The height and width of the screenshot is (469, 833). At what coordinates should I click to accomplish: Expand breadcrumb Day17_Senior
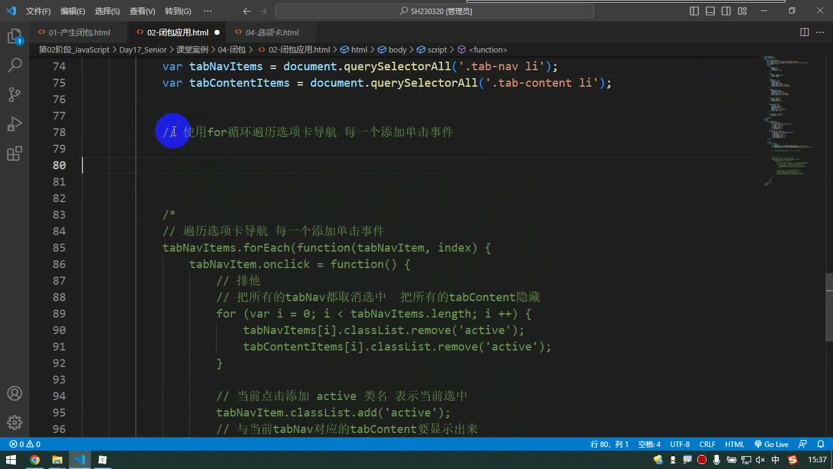(x=142, y=49)
